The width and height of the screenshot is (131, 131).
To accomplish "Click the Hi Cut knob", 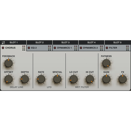I will 90,79.
